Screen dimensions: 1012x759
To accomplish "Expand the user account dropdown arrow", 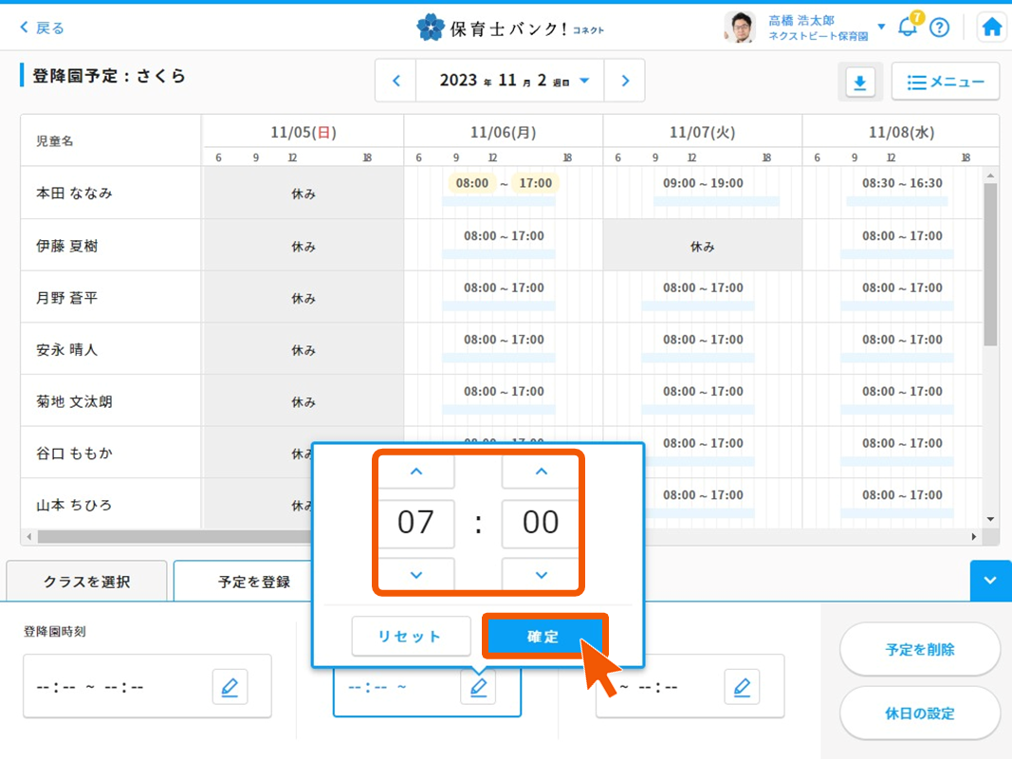I will pyautogui.click(x=881, y=27).
